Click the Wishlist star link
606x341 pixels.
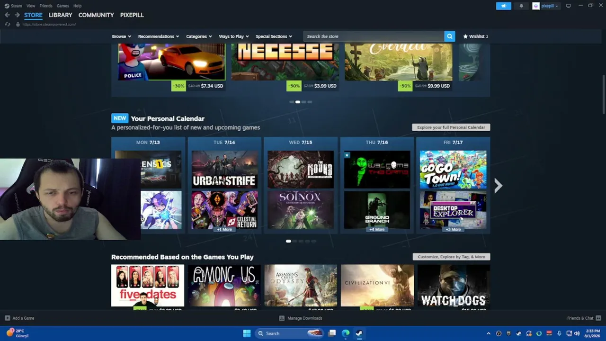coord(475,36)
